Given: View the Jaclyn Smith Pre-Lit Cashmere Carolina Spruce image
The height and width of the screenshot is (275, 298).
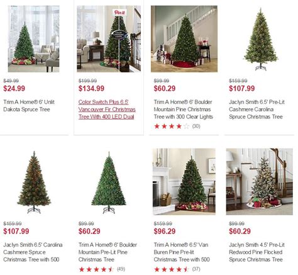Looking at the screenshot, I should (x=260, y=39).
